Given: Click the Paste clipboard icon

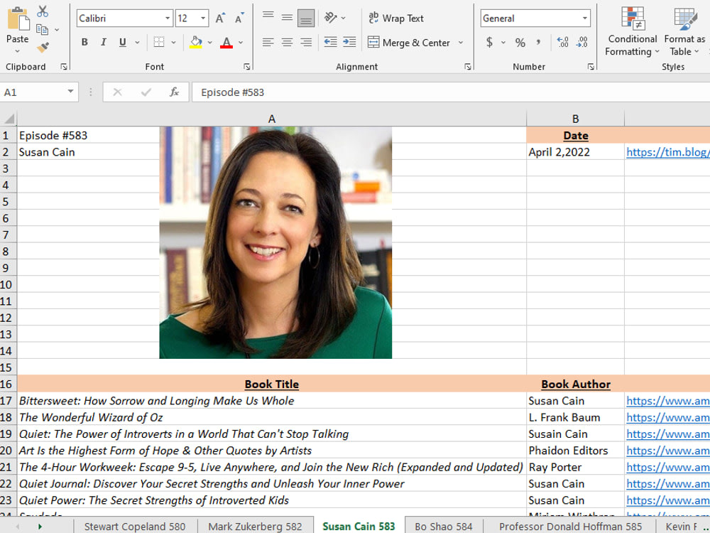Looking at the screenshot, I should (18, 19).
